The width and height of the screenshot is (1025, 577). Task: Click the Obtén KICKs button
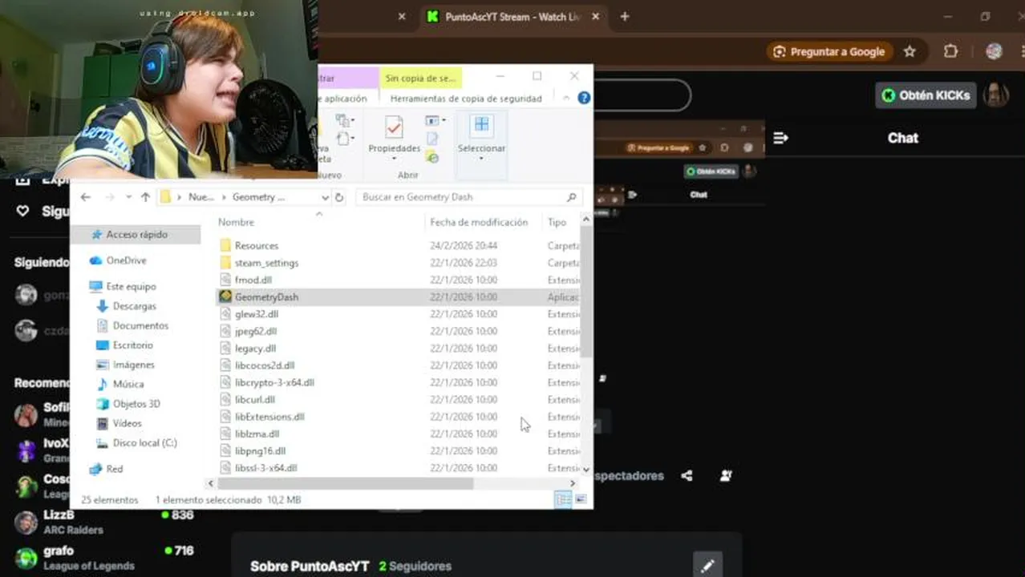(x=926, y=95)
